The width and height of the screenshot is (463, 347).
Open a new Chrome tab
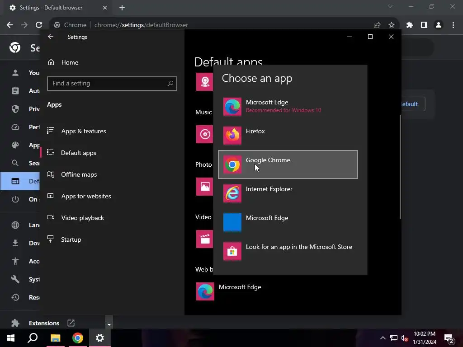point(122,8)
